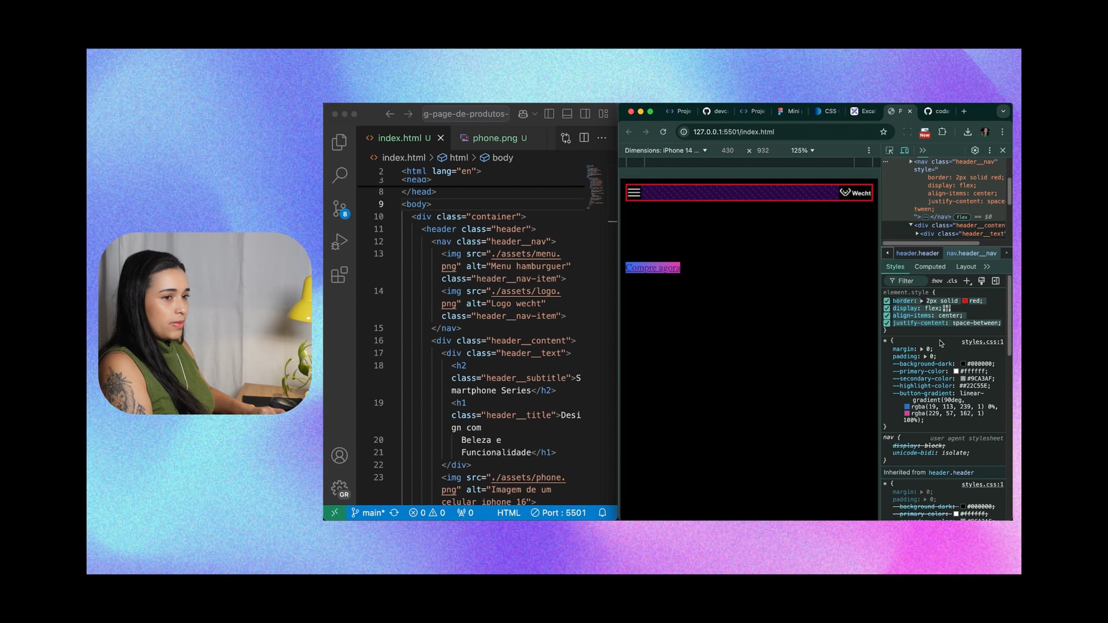Click the Port : 5501 status bar button
The height and width of the screenshot is (623, 1108).
[558, 513]
